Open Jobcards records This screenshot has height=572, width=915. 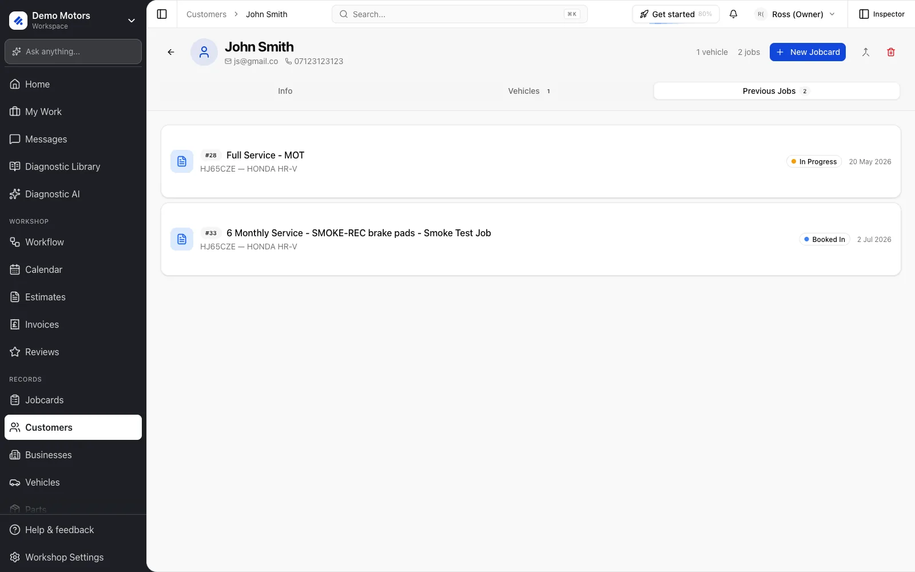pos(73,400)
